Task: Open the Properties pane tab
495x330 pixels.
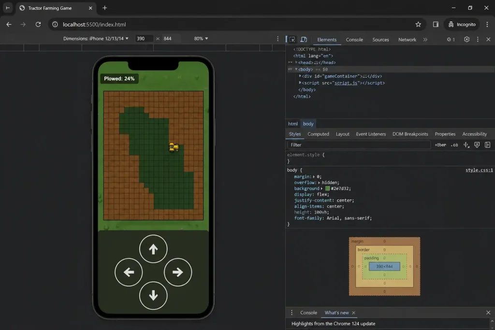Action: point(445,134)
